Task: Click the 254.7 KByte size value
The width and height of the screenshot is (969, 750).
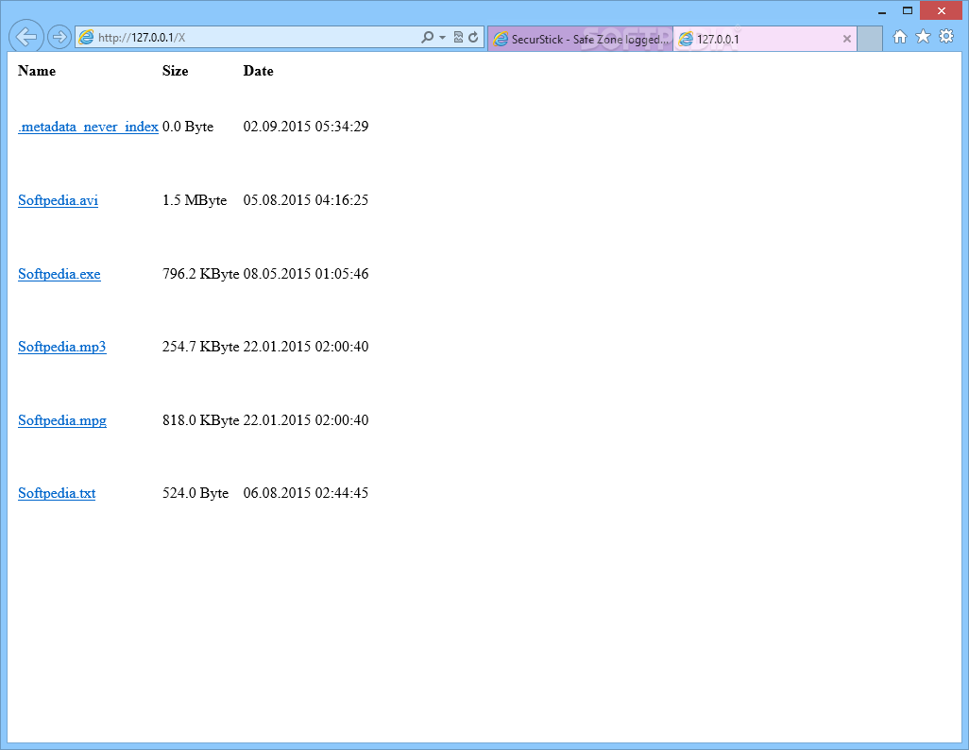Action: (201, 347)
